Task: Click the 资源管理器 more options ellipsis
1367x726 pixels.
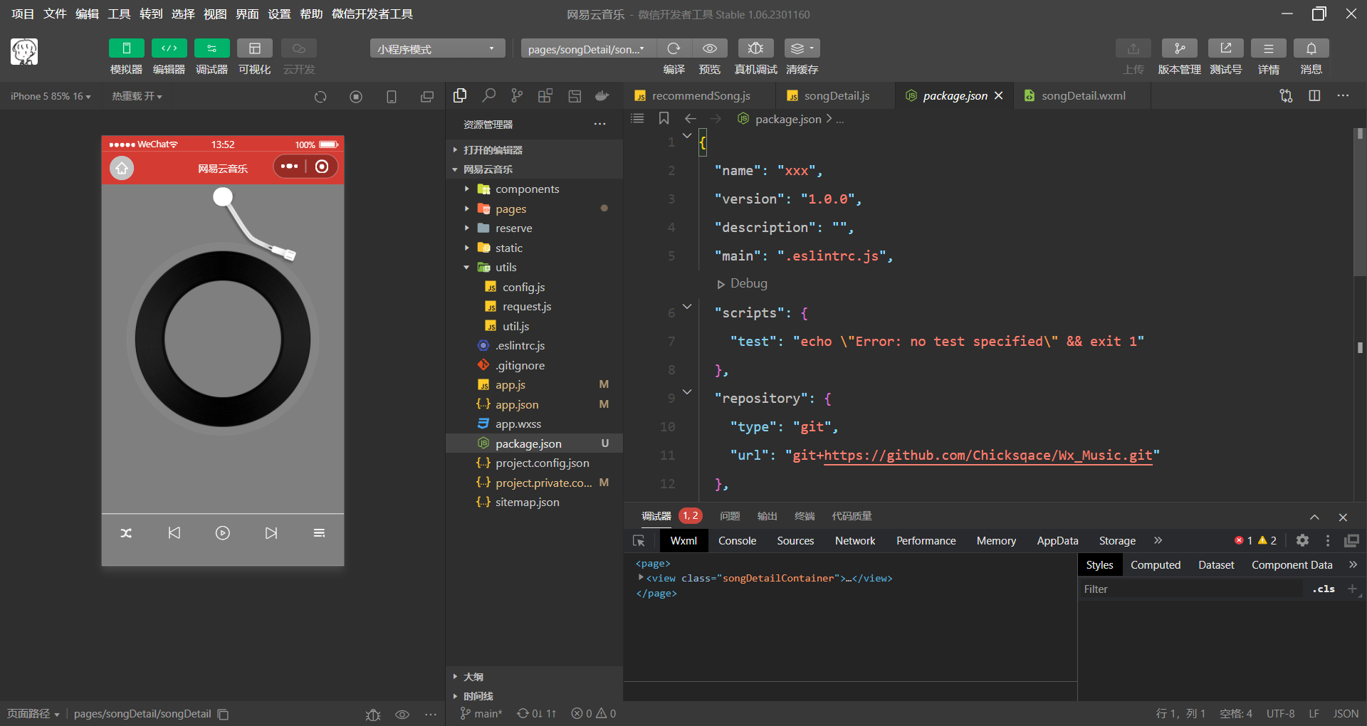Action: 600,125
